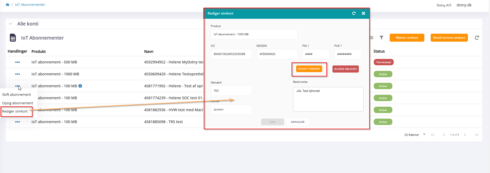Sort by Status column header
The width and height of the screenshot is (490, 173).
click(379, 51)
